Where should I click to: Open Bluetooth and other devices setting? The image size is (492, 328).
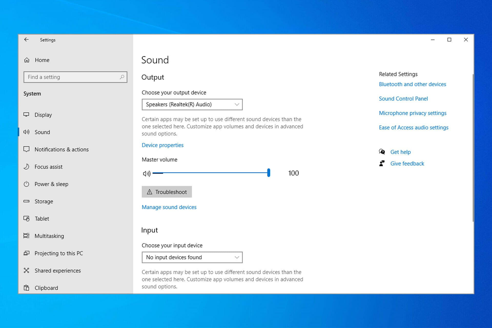point(412,84)
